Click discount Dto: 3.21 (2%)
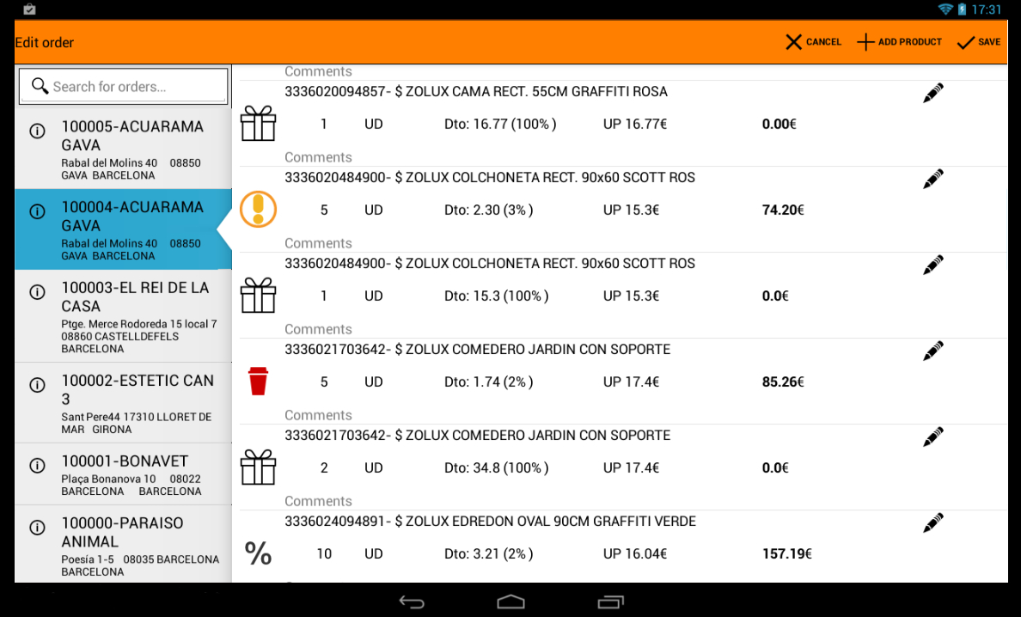1021x617 pixels. pos(488,554)
